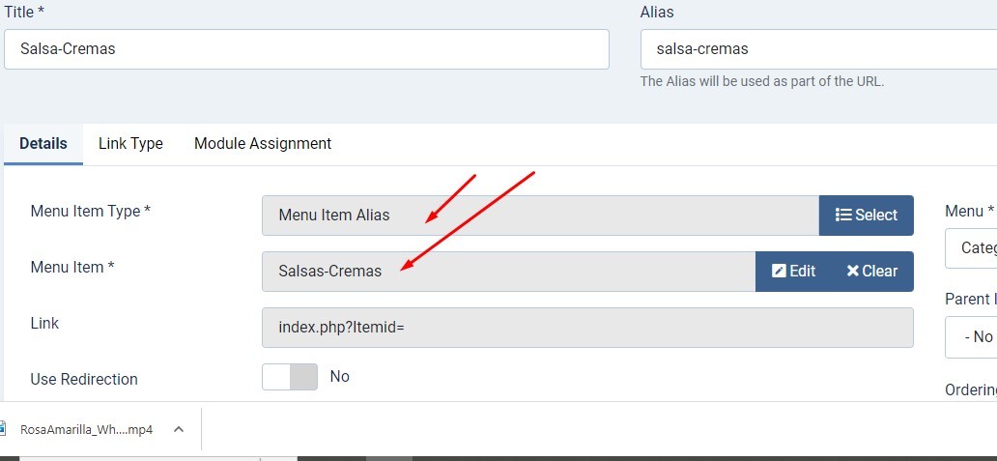Viewport: 997px width, 461px height.
Task: Focus the Title field containing Salsa-Cremas
Action: tap(306, 48)
